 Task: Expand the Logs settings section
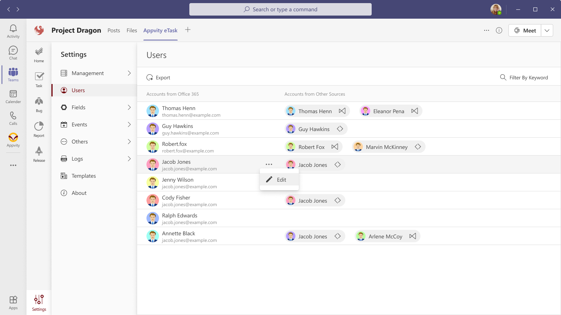[x=129, y=159]
